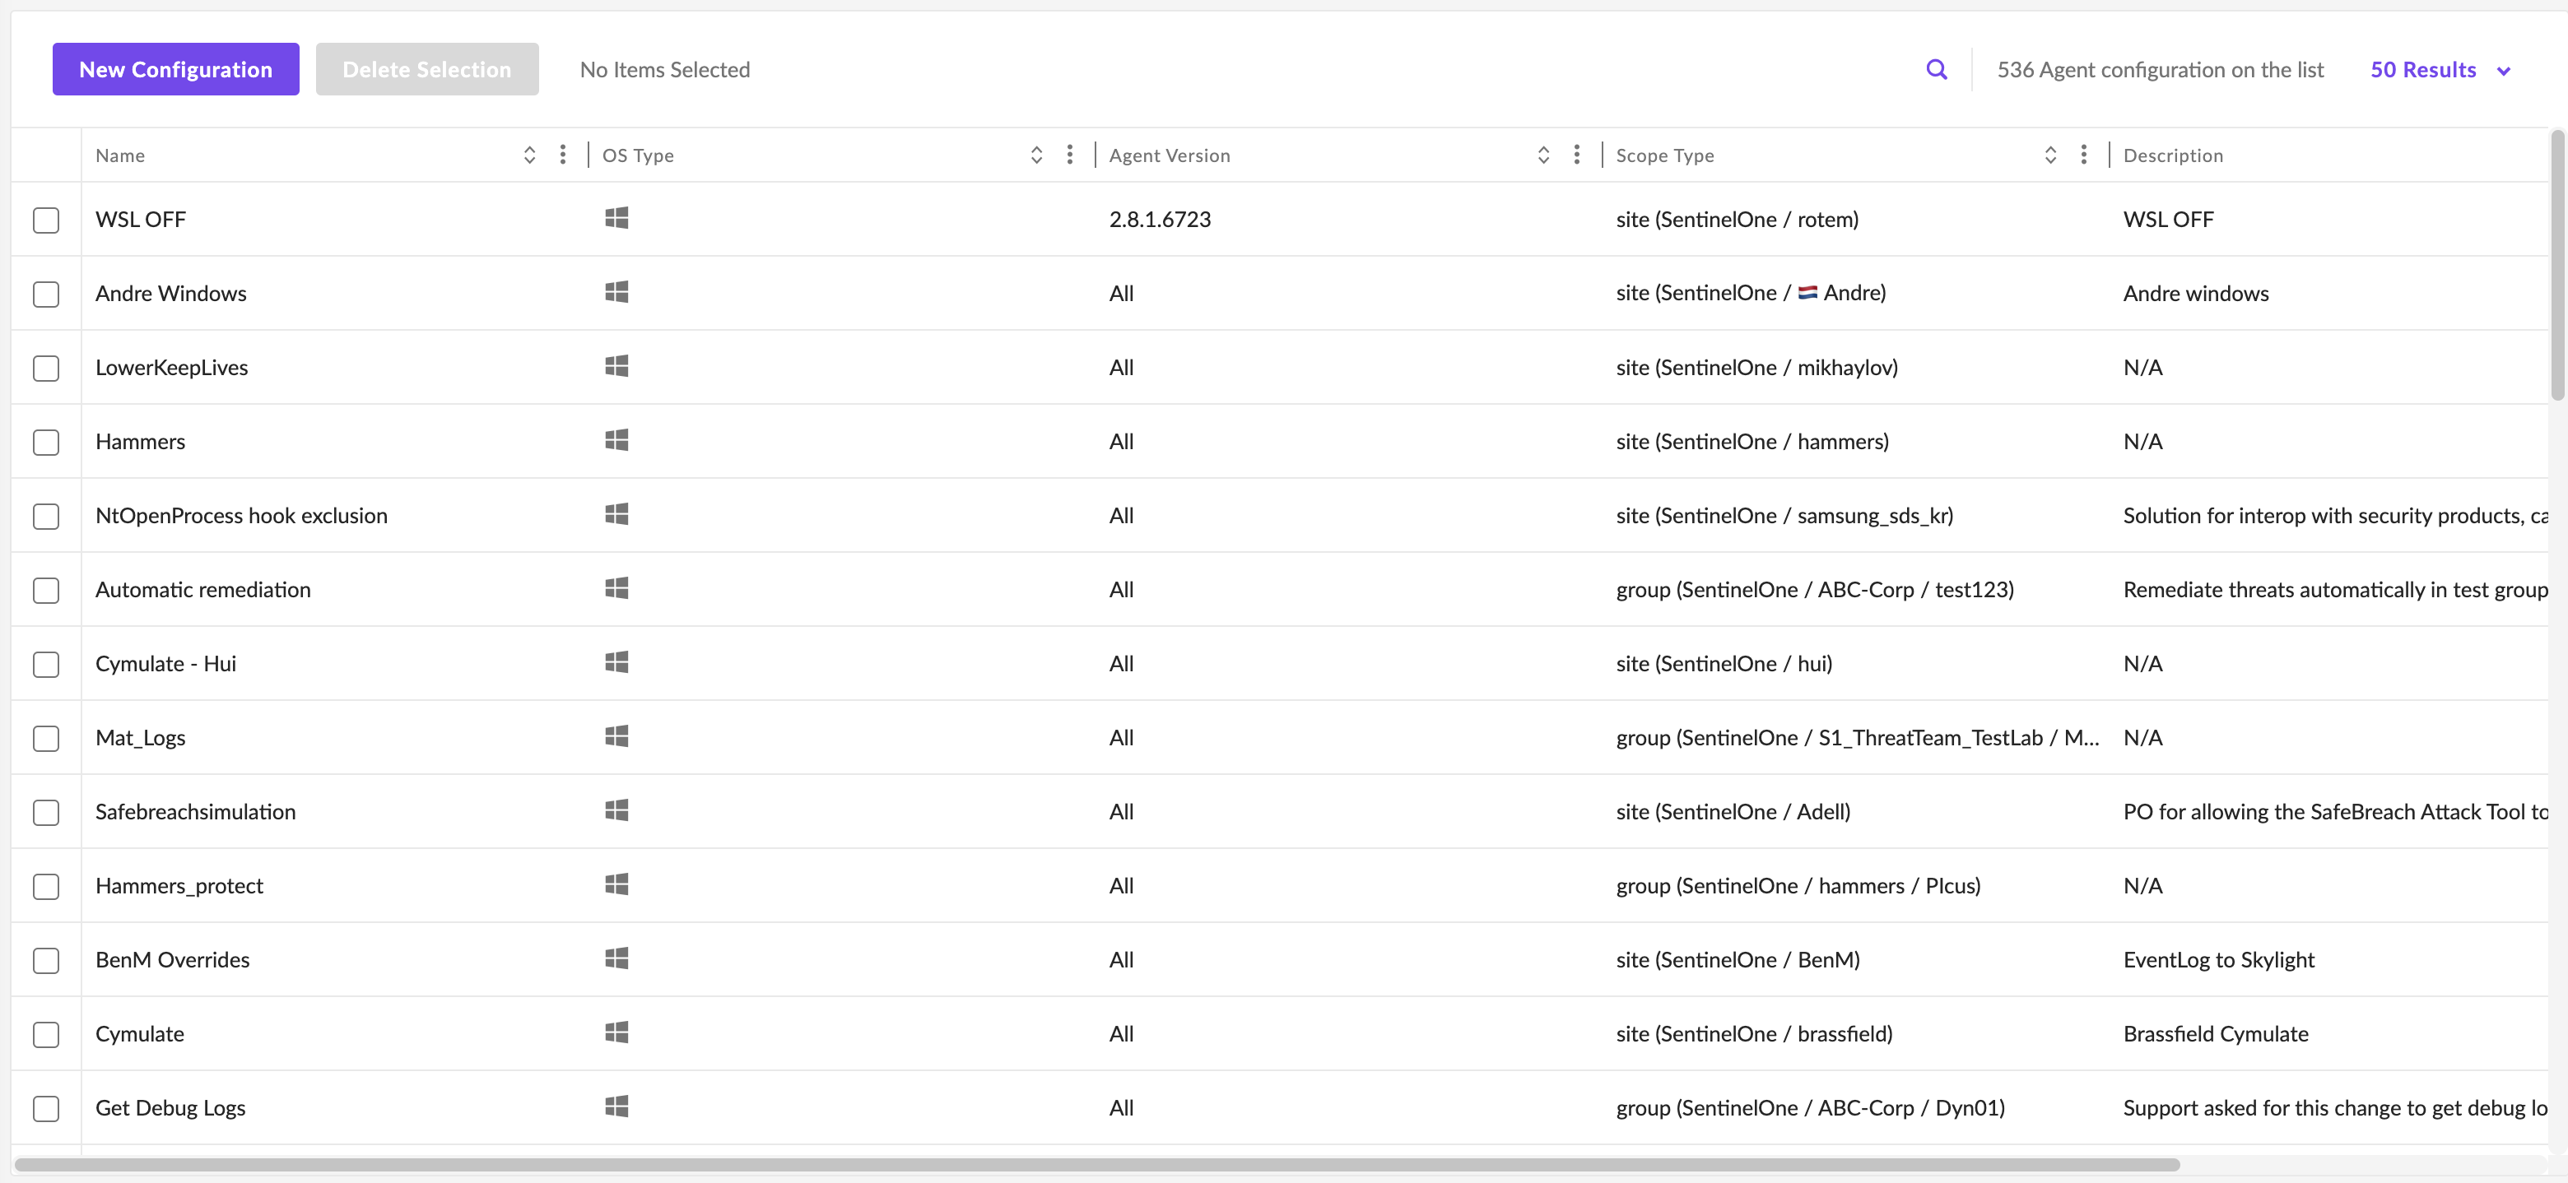Click the New Configuration button
This screenshot has height=1183, width=2568.
tap(175, 69)
